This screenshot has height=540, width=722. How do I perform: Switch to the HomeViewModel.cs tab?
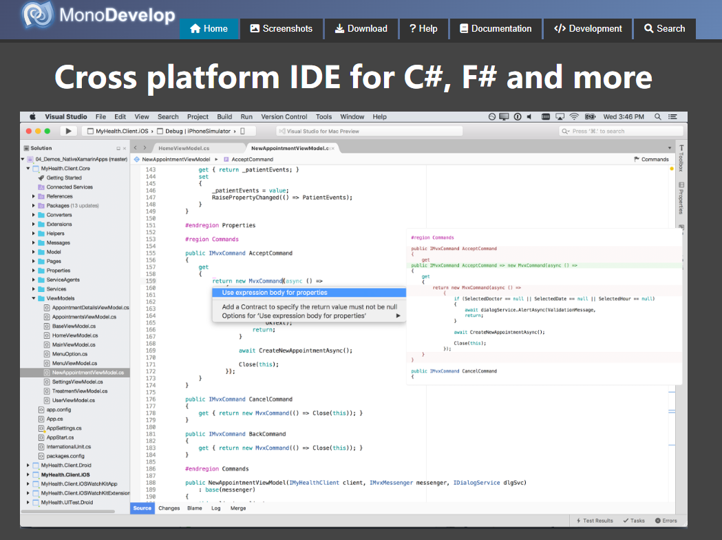pyautogui.click(x=184, y=148)
